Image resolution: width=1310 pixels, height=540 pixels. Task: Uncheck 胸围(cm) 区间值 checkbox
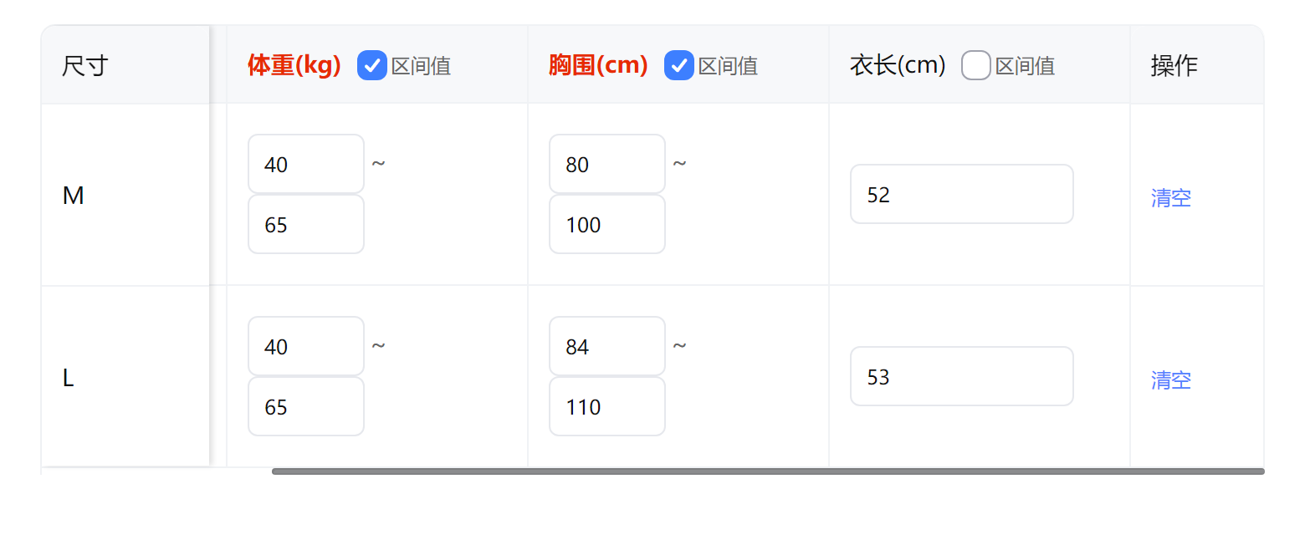(678, 65)
